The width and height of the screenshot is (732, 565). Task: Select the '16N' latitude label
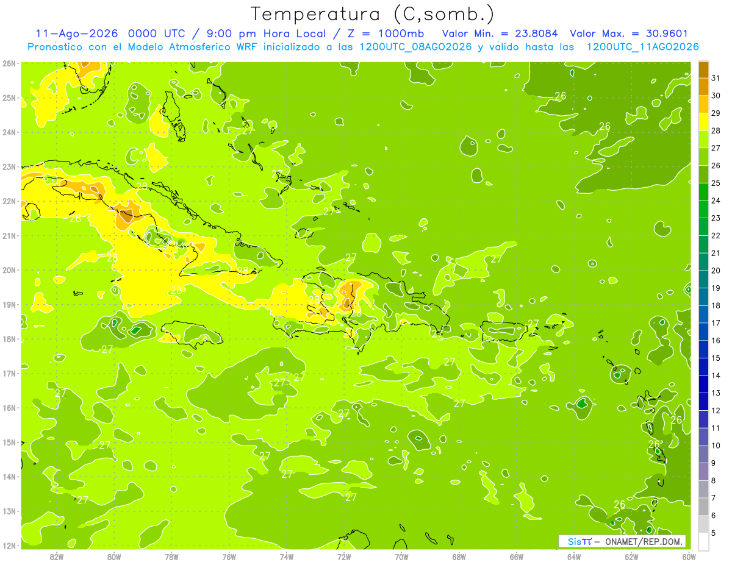(9, 408)
